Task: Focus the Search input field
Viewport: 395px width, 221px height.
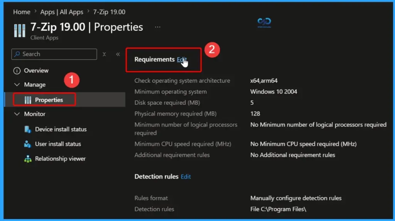Action: pyautogui.click(x=54, y=54)
